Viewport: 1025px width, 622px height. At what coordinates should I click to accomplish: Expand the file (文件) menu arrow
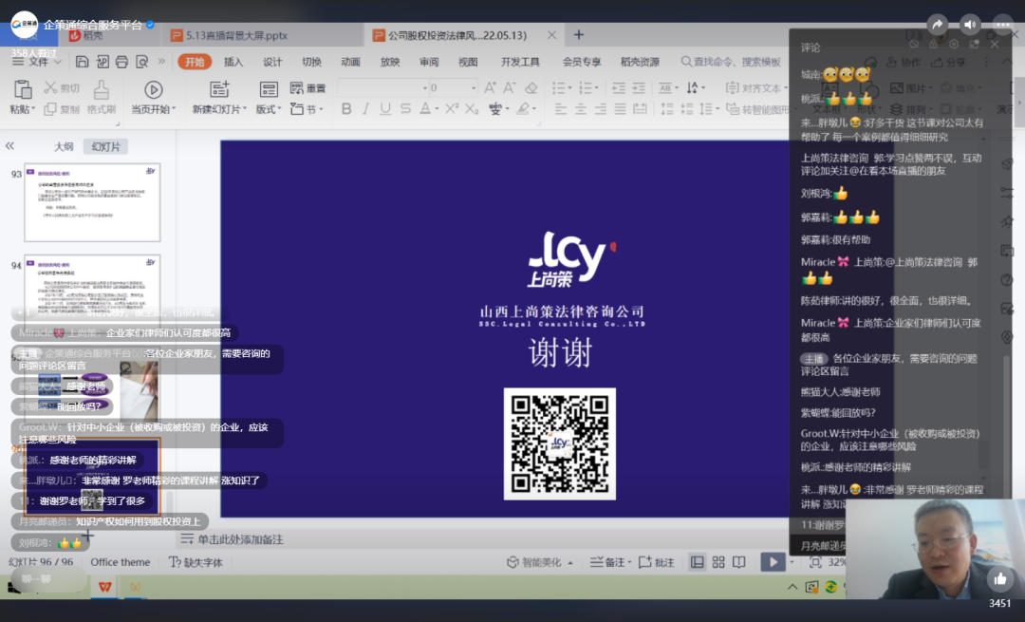click(x=58, y=62)
